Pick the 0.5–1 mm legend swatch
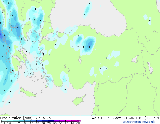 point(10,121)
